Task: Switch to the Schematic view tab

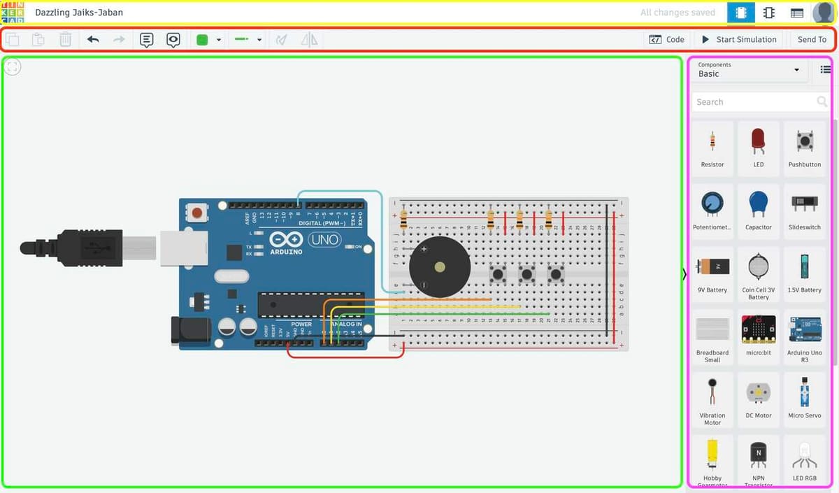Action: (768, 13)
